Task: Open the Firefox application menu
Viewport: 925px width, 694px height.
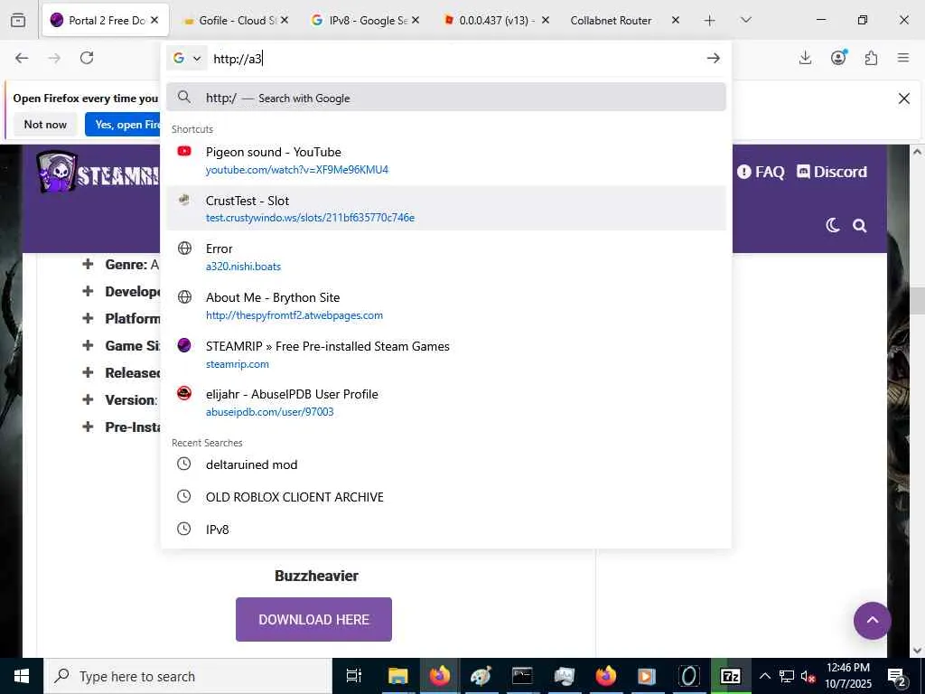Action: pos(903,58)
